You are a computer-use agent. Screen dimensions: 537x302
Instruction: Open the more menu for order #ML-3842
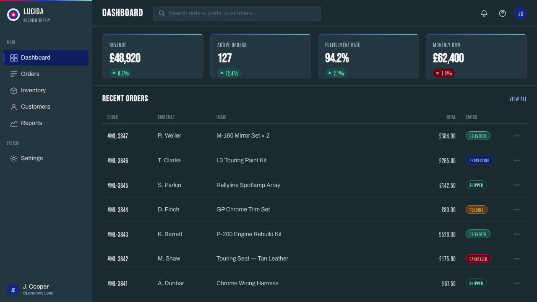click(517, 259)
